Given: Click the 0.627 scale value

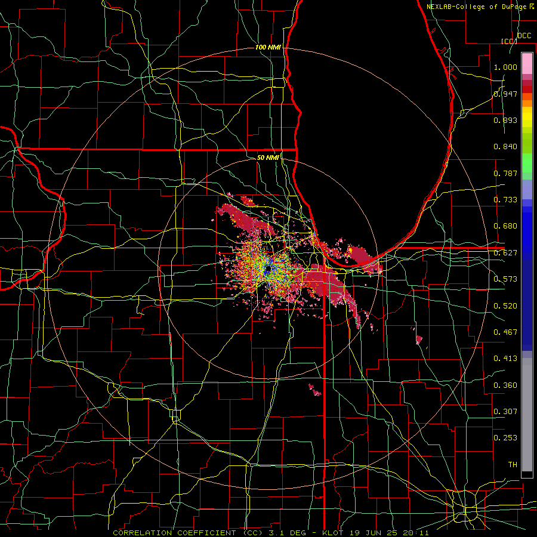Looking at the screenshot, I should tap(505, 253).
